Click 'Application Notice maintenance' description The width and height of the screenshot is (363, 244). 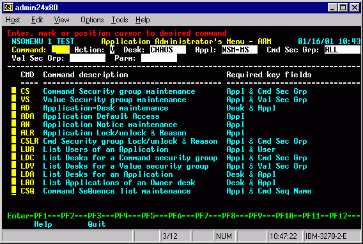click(110, 125)
